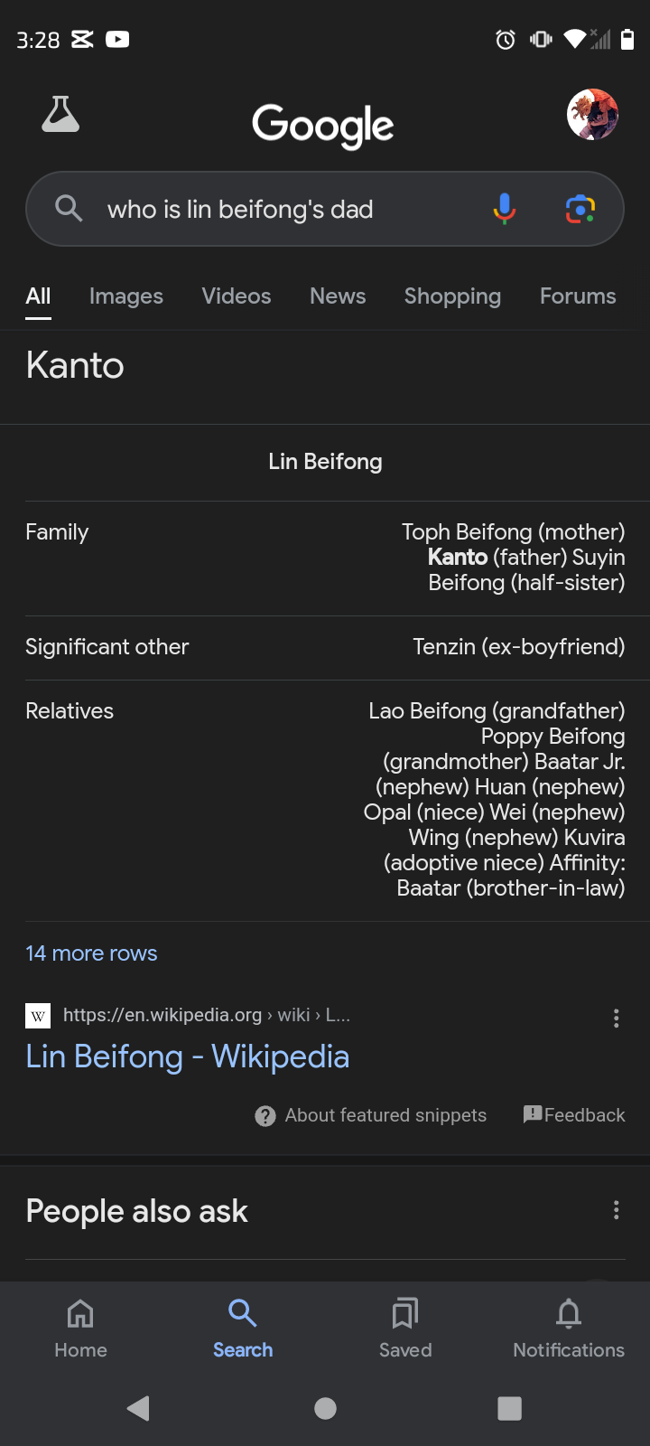650x1446 pixels.
Task: Click About featured snippets help
Action: 372,1115
